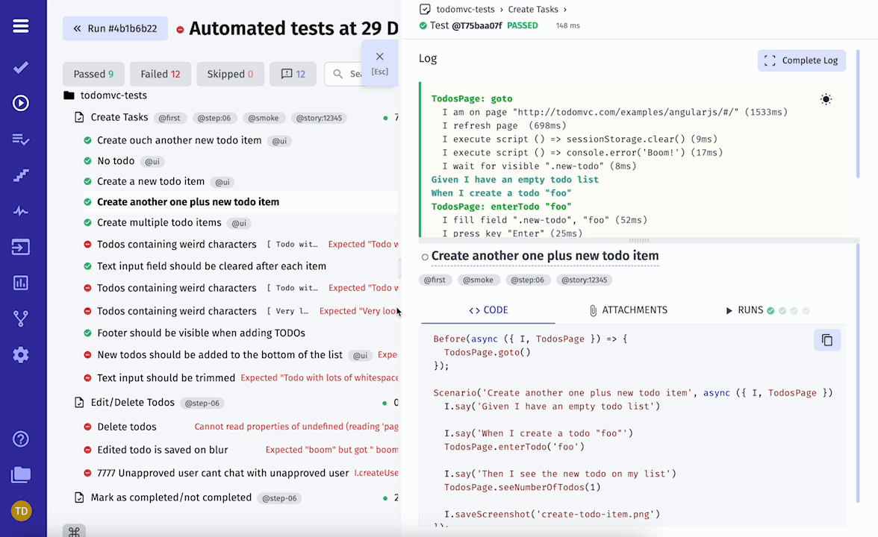This screenshot has width=878, height=537.
Task: Click the @first tag under test title
Action: (435, 280)
